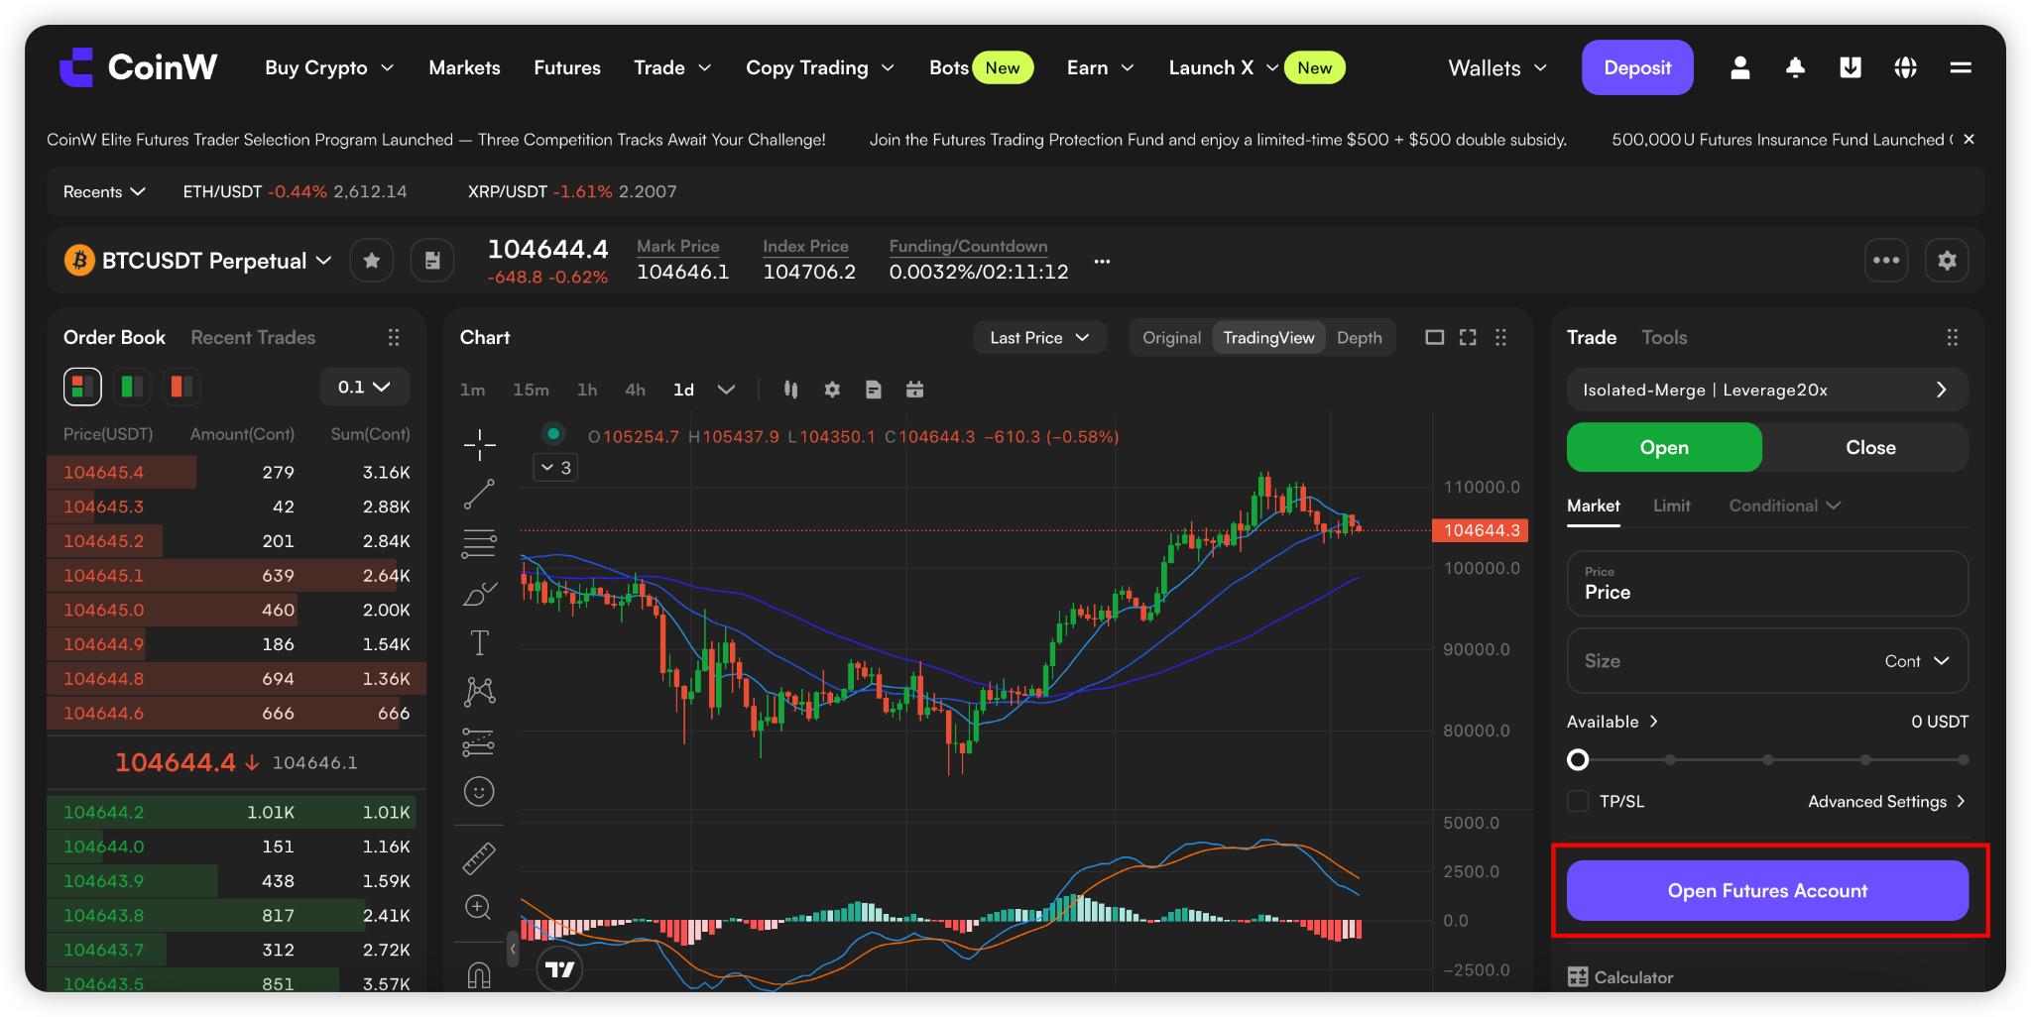
Task: Click the app download icon
Action: pyautogui.click(x=1851, y=67)
